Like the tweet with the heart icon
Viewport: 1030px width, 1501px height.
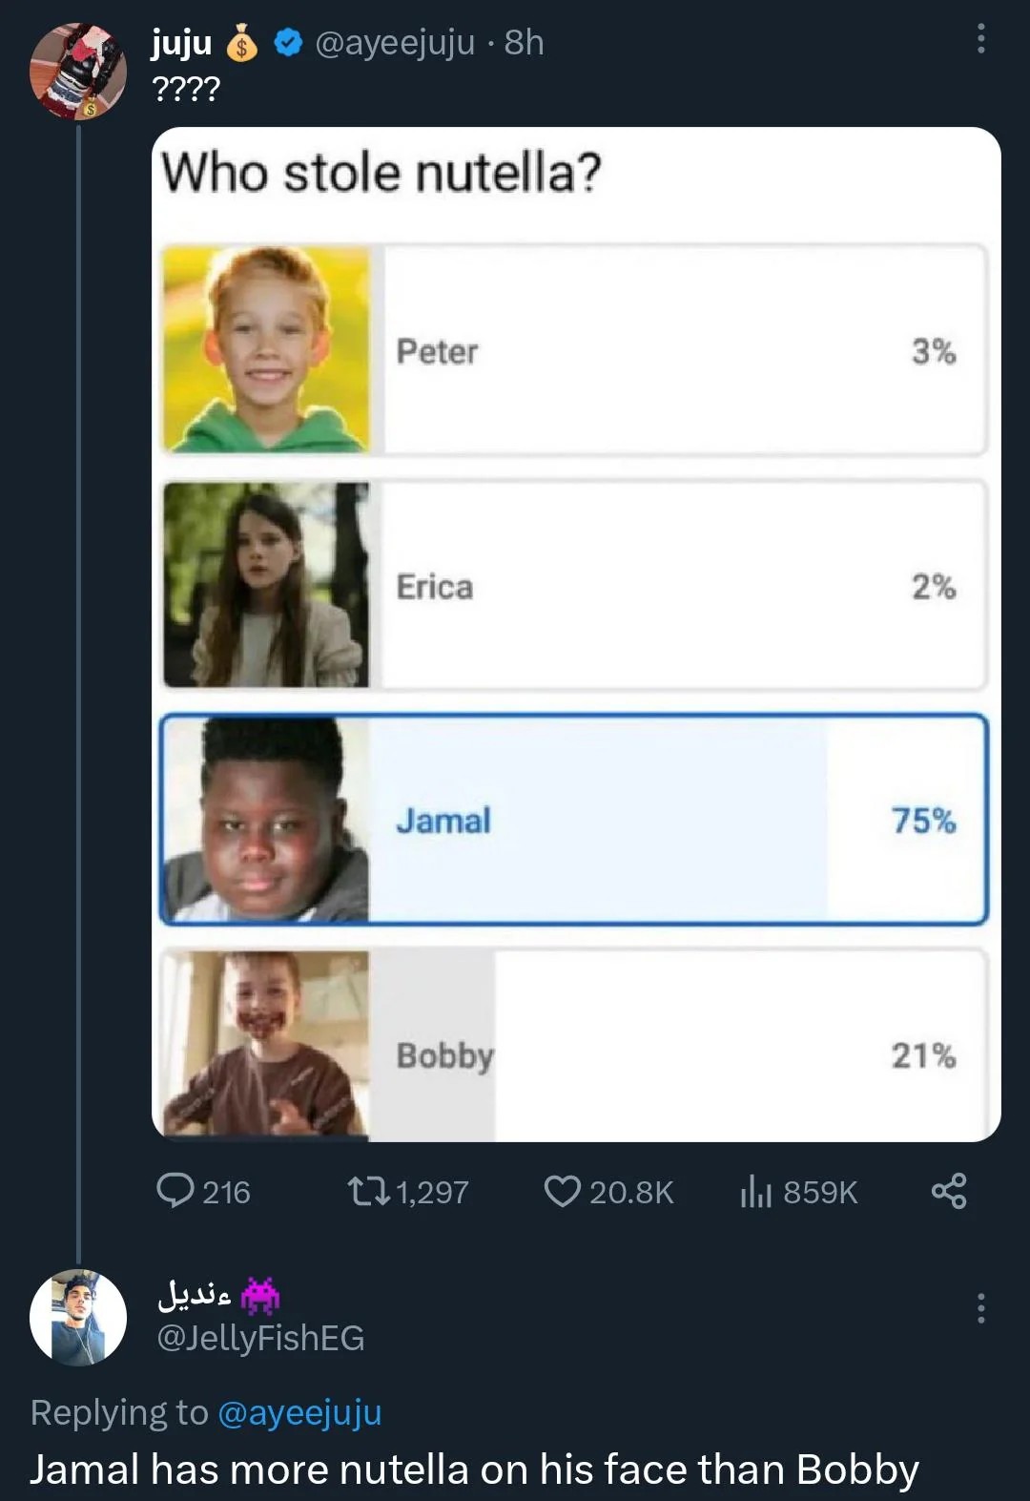click(563, 1191)
